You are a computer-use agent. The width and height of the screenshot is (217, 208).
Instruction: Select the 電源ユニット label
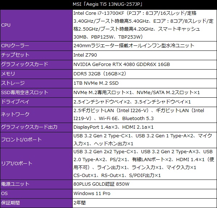[x=15, y=184]
